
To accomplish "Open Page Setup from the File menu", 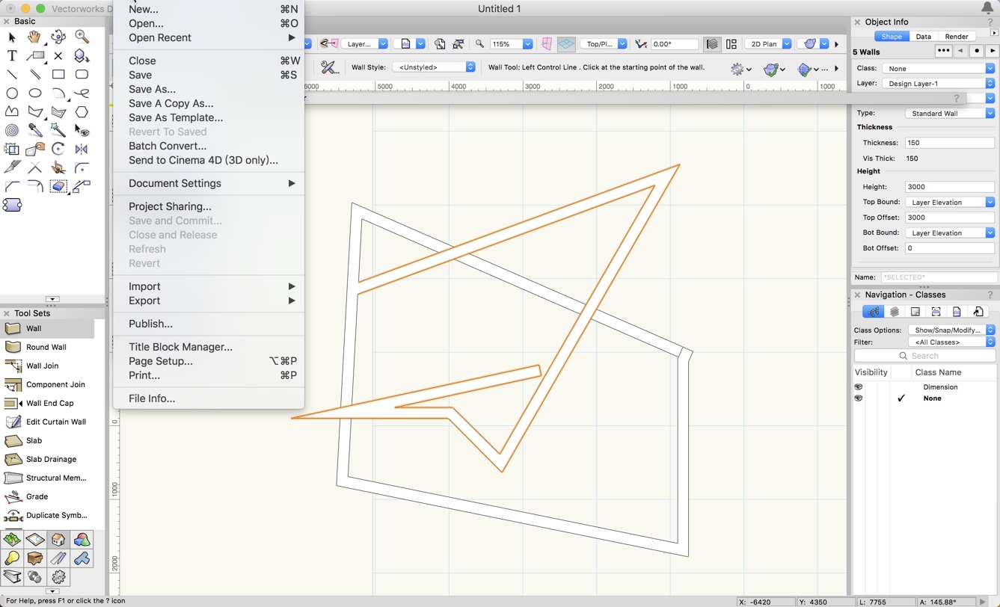I will [160, 361].
